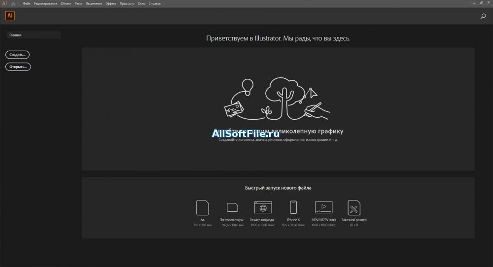Choose the web size preset icon
The height and width of the screenshot is (267, 493).
263,207
